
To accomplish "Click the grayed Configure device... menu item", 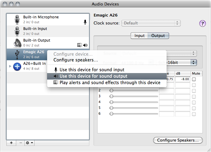I will 107,54.
